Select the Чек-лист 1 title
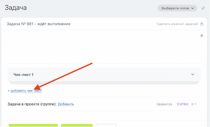This screenshot has width=210, height=127. tap(23, 75)
